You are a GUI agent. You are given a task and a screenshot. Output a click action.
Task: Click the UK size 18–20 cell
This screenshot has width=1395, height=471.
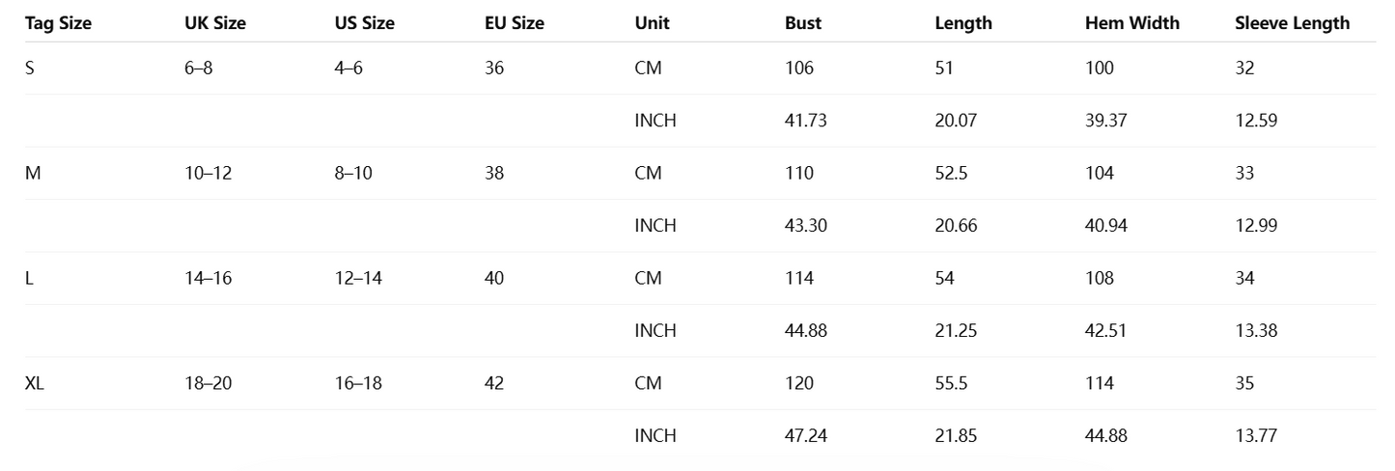208,383
